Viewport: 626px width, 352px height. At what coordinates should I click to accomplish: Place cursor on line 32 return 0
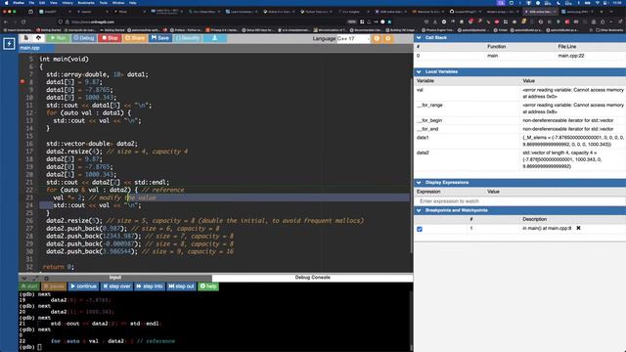[59, 267]
